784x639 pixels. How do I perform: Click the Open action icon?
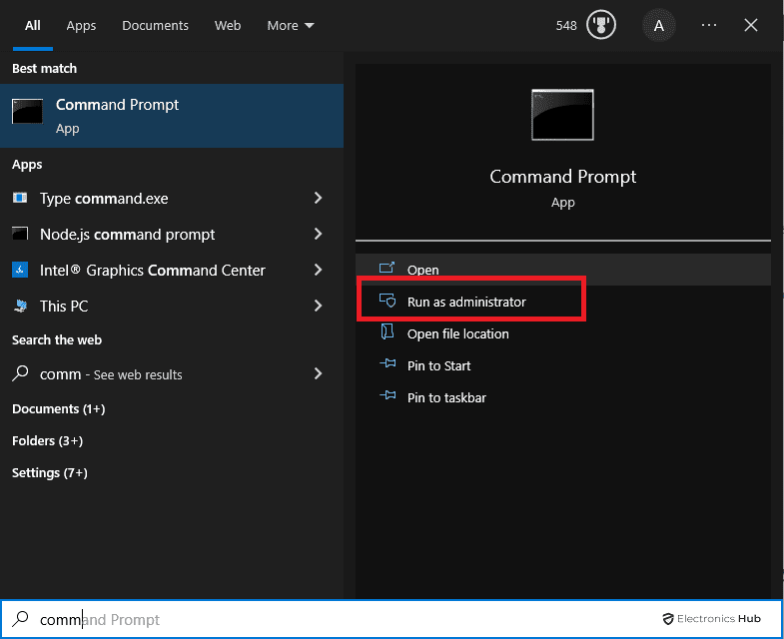coord(387,268)
